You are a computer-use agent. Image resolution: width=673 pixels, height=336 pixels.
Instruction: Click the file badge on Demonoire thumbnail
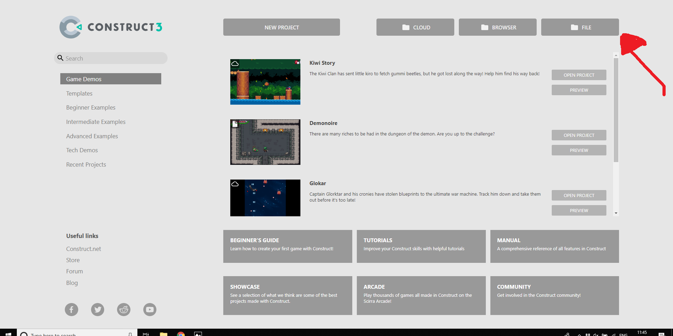click(x=235, y=124)
